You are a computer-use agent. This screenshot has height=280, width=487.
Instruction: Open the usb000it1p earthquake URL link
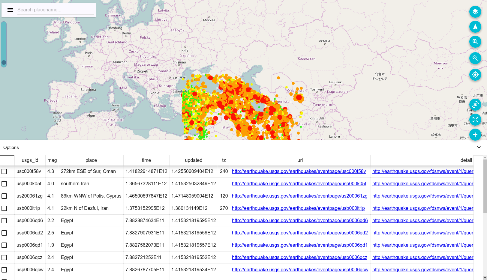point(298,208)
